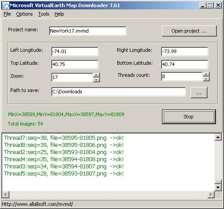Open the Options menu
Viewport: 224px width, 209px height.
[25, 14]
